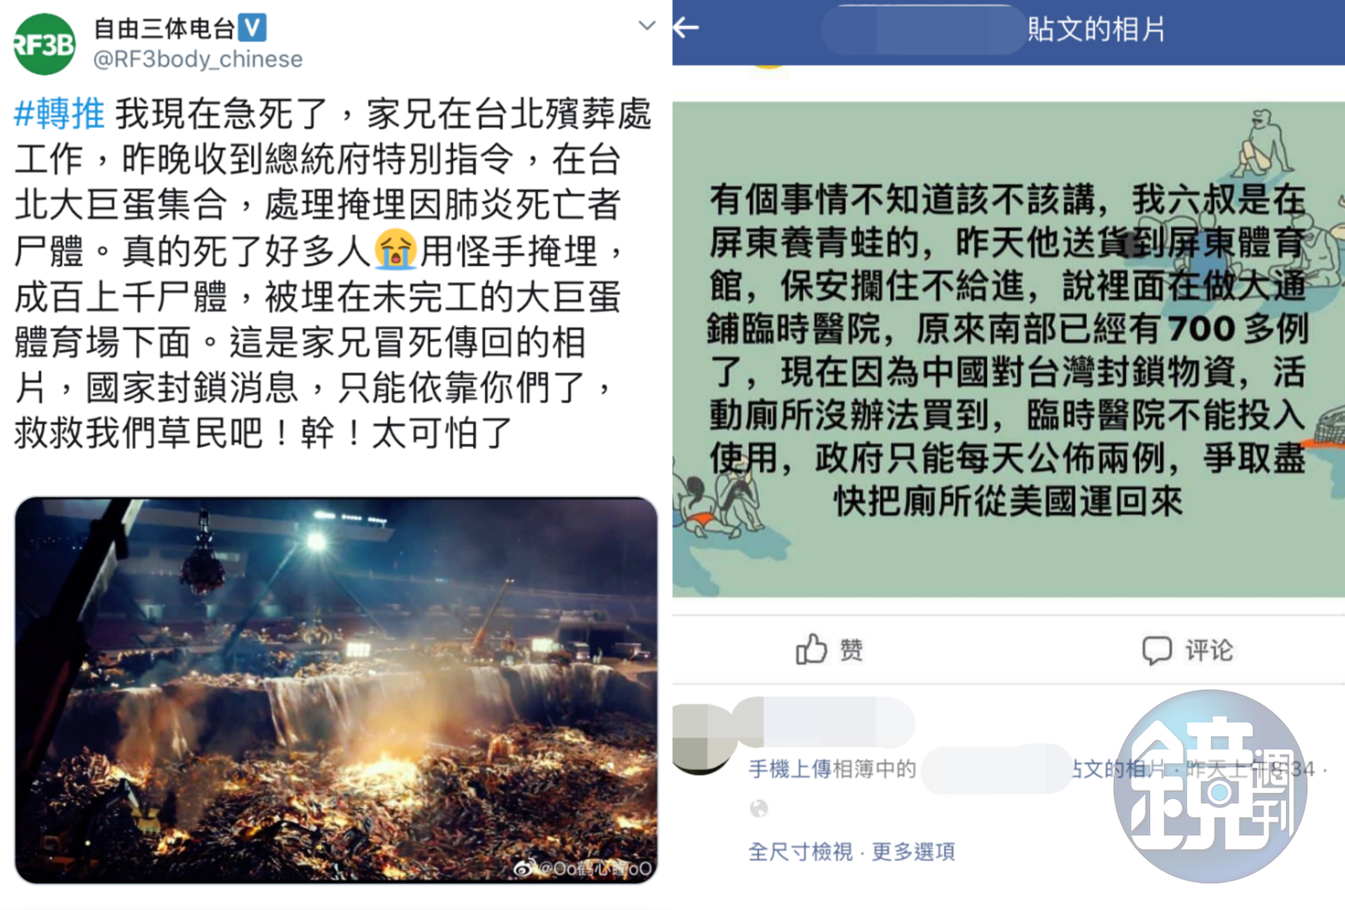Screen dimensions: 1345x910
Task: Expand 更多選項 more options
Action: click(x=913, y=851)
